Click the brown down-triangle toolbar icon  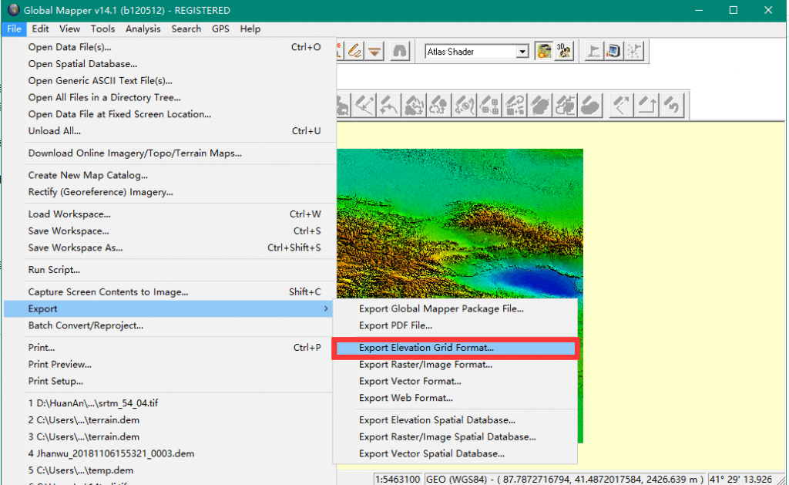click(x=375, y=52)
